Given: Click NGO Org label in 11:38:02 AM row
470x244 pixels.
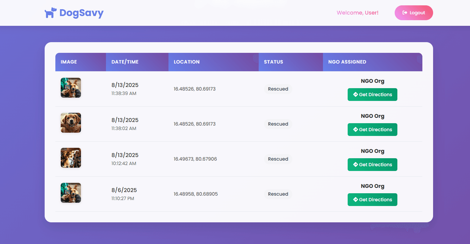Looking at the screenshot, I should click(372, 116).
